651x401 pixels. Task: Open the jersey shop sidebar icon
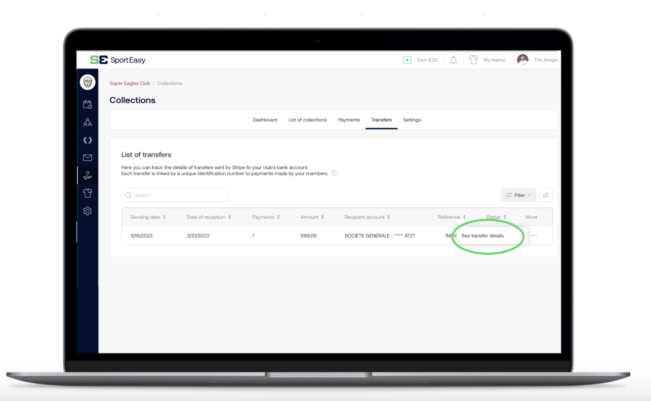click(x=87, y=193)
